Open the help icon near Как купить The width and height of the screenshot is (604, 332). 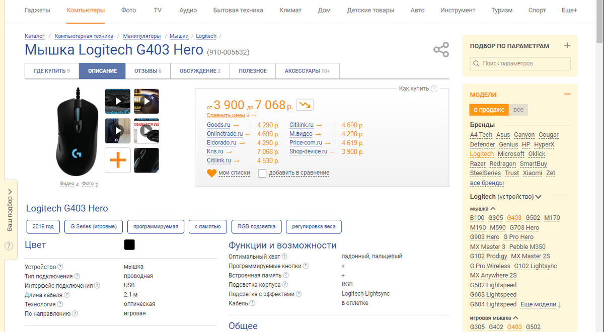click(x=434, y=89)
